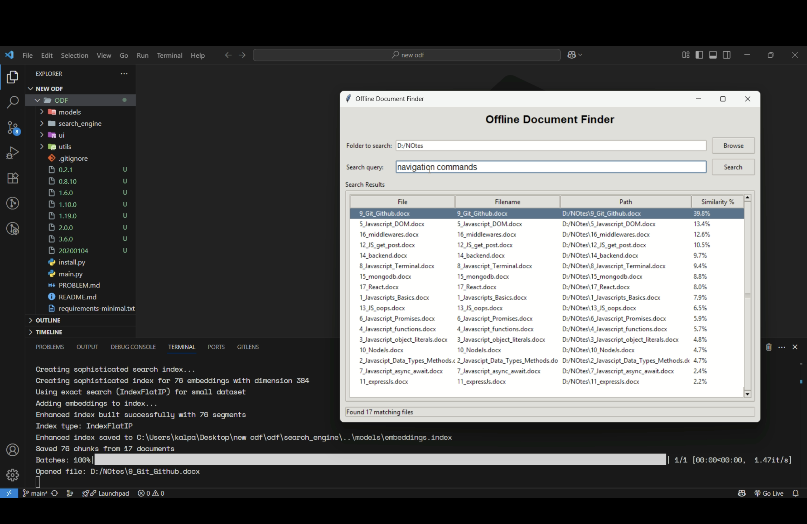Image resolution: width=807 pixels, height=524 pixels.
Task: Click the Copilot icon in title bar
Action: point(572,55)
